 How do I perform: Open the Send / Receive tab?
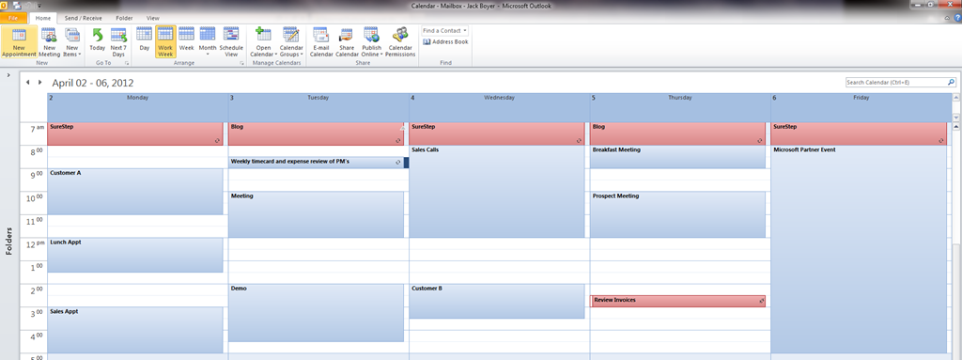pyautogui.click(x=83, y=19)
